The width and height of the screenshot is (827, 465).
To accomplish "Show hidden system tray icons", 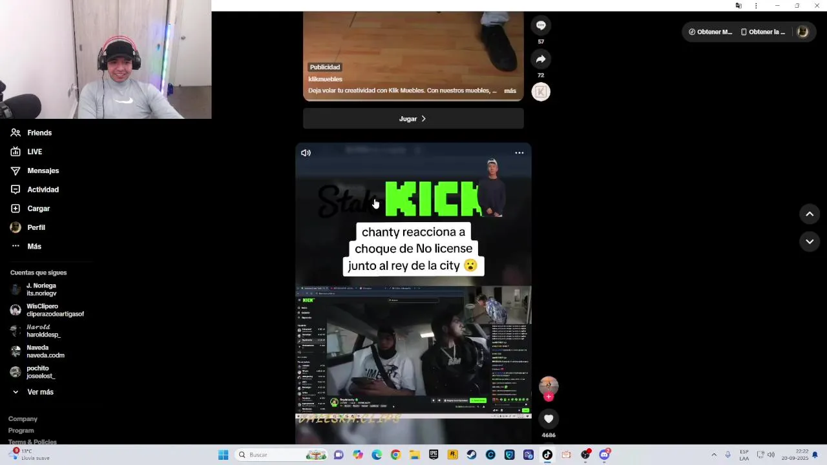I will pos(714,455).
